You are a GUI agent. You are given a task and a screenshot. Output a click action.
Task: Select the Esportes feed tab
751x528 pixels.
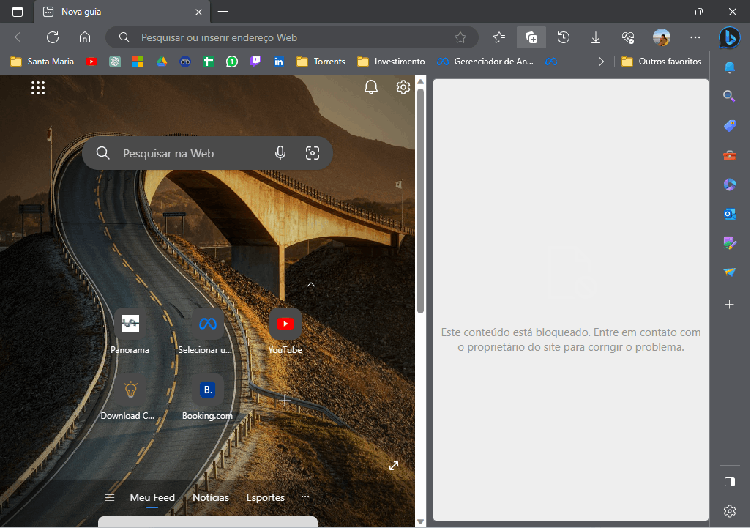(x=265, y=497)
